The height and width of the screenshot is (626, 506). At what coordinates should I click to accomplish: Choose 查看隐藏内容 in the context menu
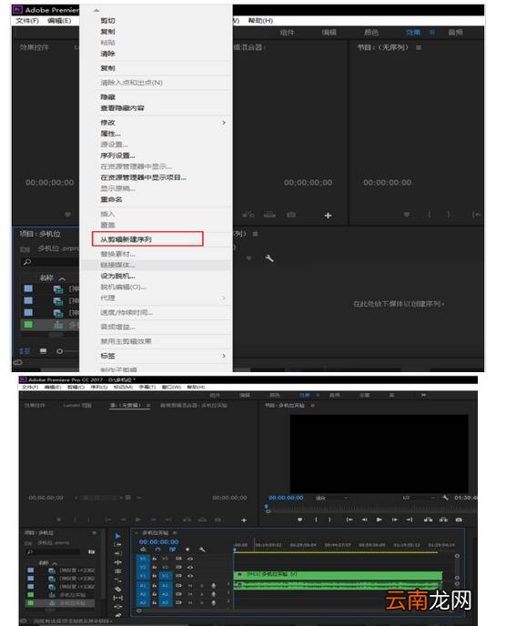pyautogui.click(x=122, y=108)
